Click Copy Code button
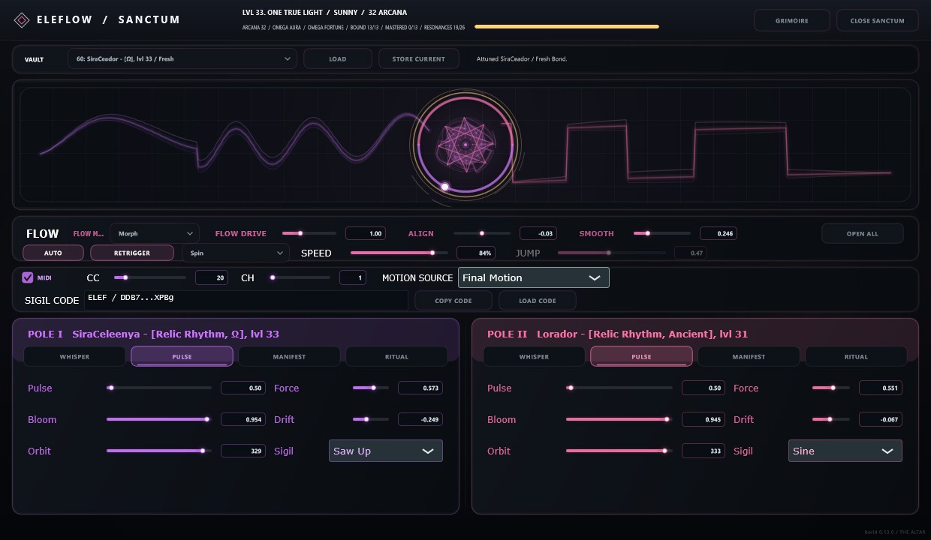931x540 pixels. pos(453,300)
